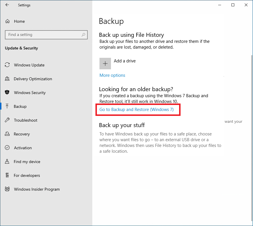Click the search magnifier icon
This screenshot has width=253, height=226.
tap(83, 35)
